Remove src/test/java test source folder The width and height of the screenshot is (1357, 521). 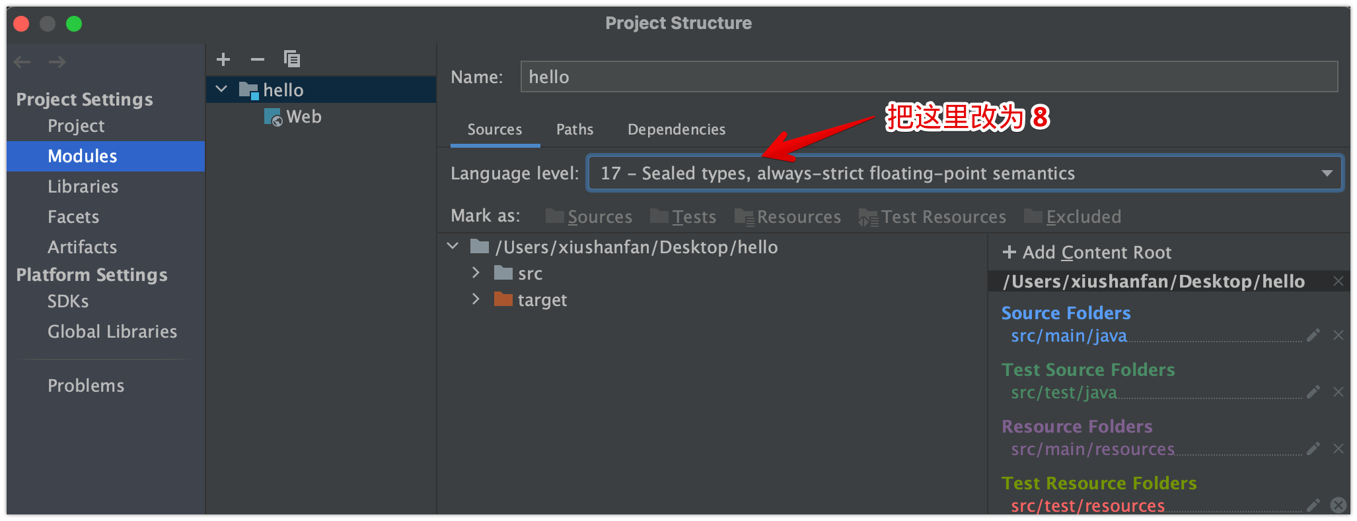(x=1339, y=392)
